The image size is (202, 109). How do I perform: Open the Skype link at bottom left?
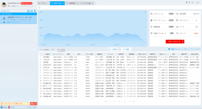point(5,107)
